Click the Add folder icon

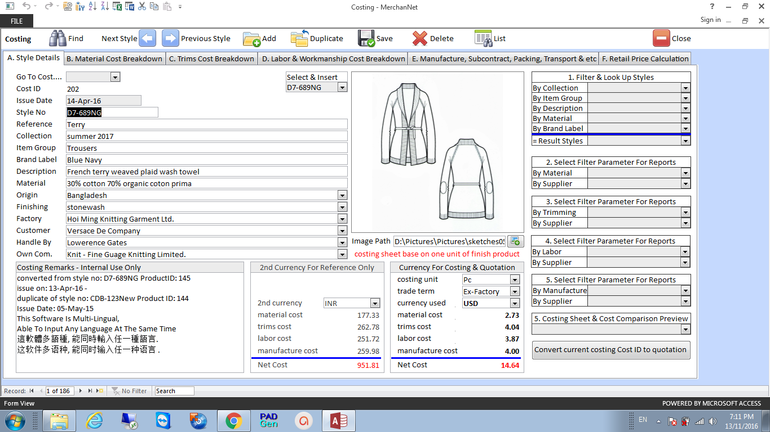251,38
